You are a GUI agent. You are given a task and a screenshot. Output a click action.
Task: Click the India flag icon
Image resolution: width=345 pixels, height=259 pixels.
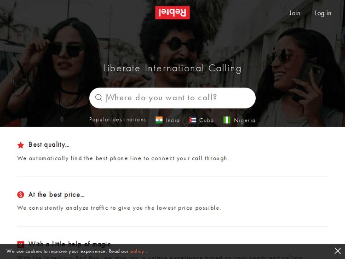[159, 120]
